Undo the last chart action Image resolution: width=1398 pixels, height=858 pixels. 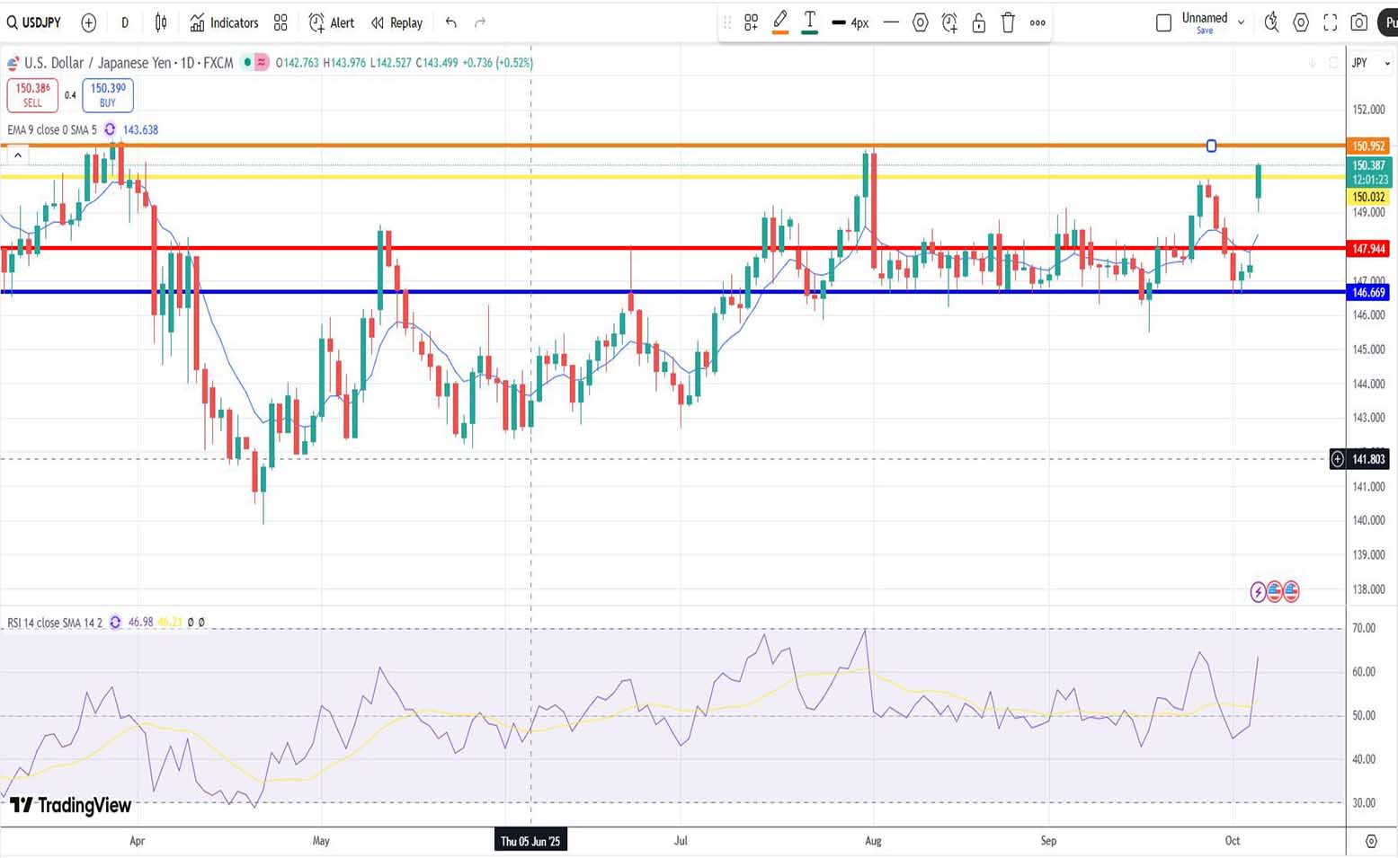click(x=451, y=22)
